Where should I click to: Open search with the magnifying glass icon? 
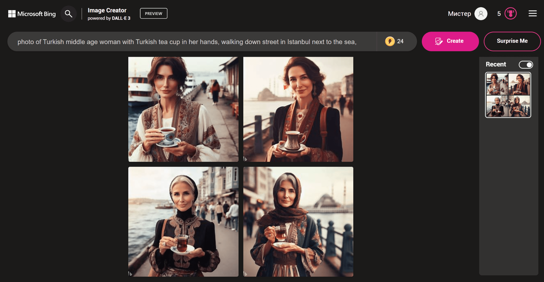69,14
